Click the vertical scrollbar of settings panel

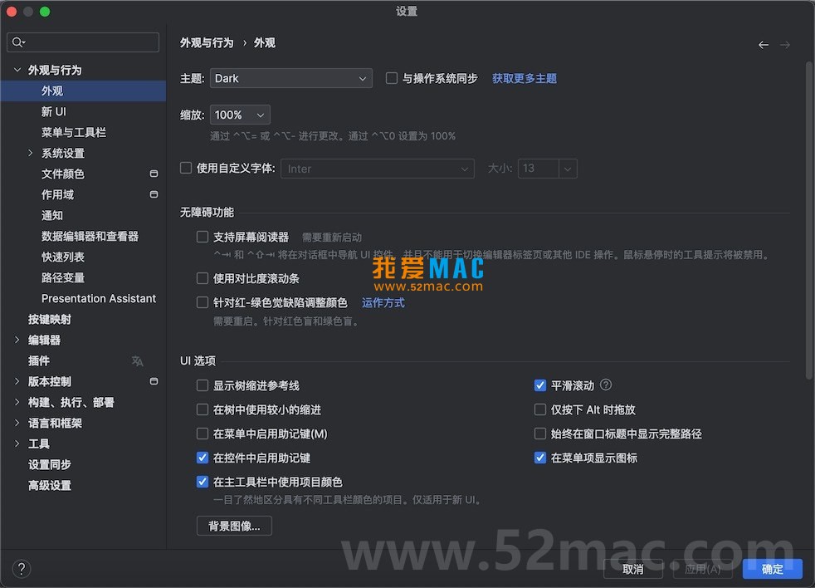pyautogui.click(x=808, y=221)
